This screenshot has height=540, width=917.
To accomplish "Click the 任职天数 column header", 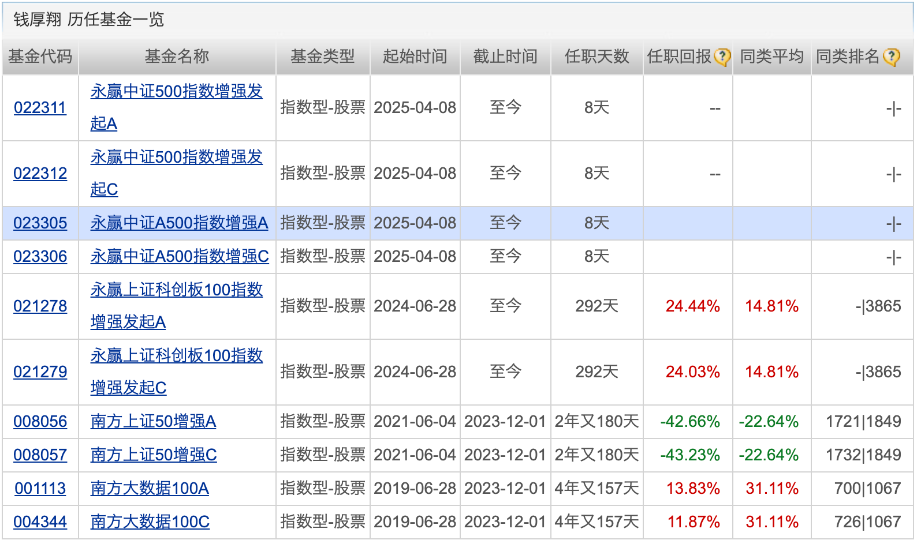I will pyautogui.click(x=597, y=57).
